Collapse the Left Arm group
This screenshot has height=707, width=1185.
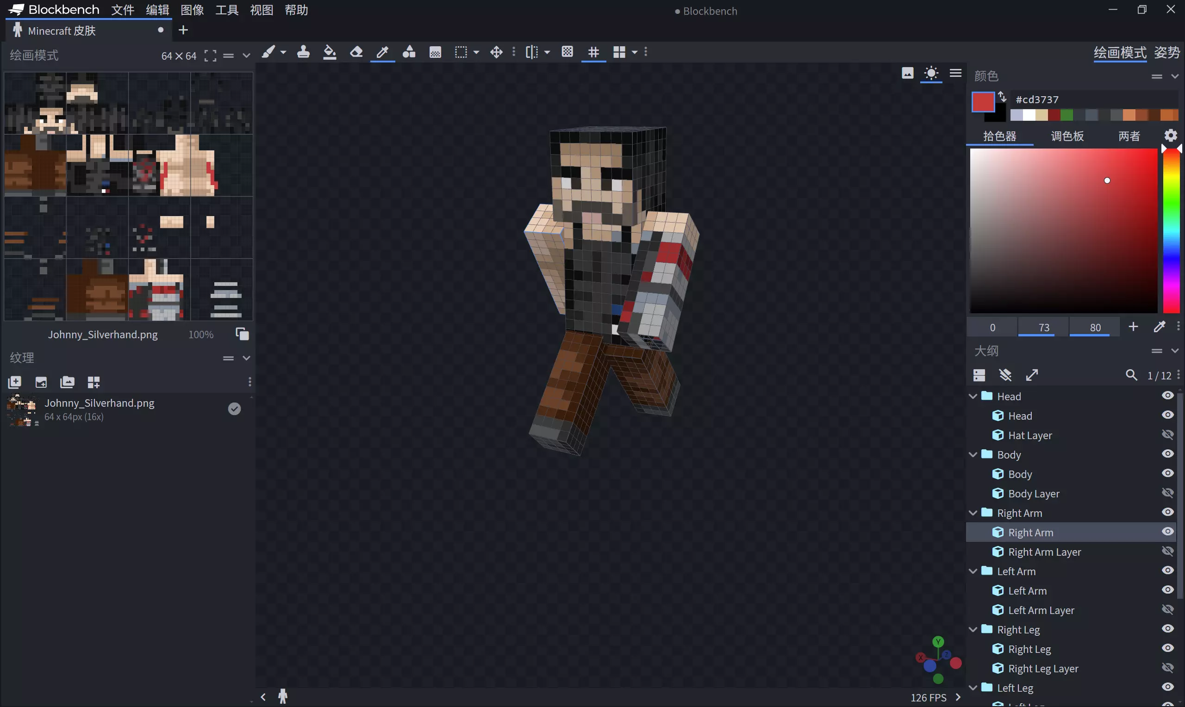tap(973, 571)
